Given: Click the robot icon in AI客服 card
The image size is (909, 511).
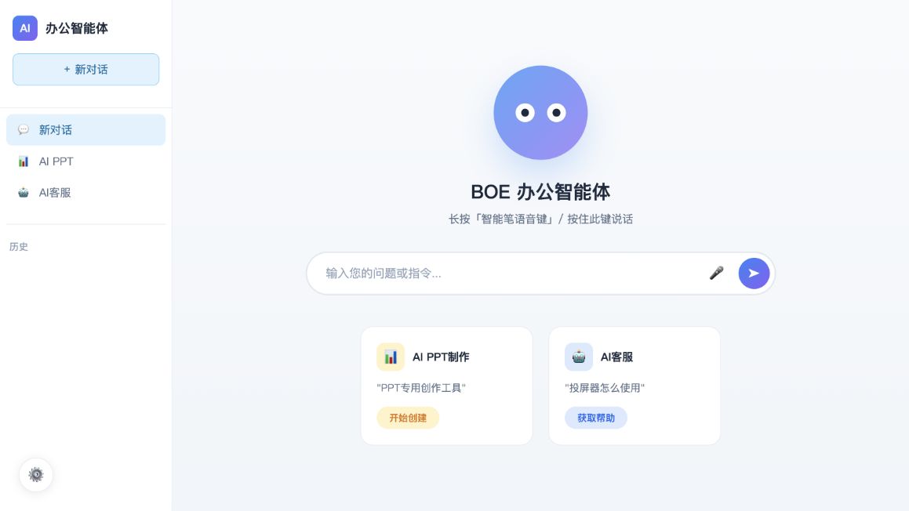Looking at the screenshot, I should tap(579, 357).
